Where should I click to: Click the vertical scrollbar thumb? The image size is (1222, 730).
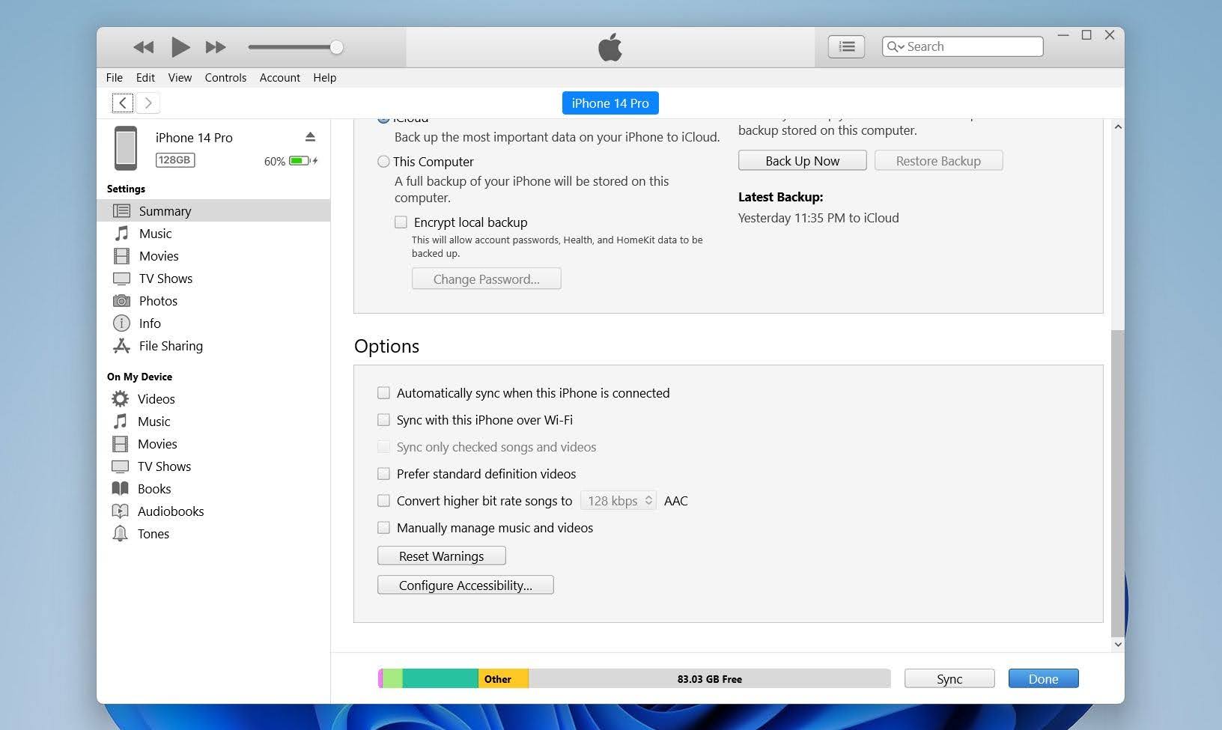pyautogui.click(x=1117, y=483)
